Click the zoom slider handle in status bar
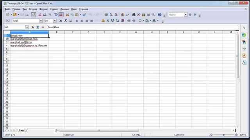Viewport: 250px width, 140px height. tap(223, 135)
